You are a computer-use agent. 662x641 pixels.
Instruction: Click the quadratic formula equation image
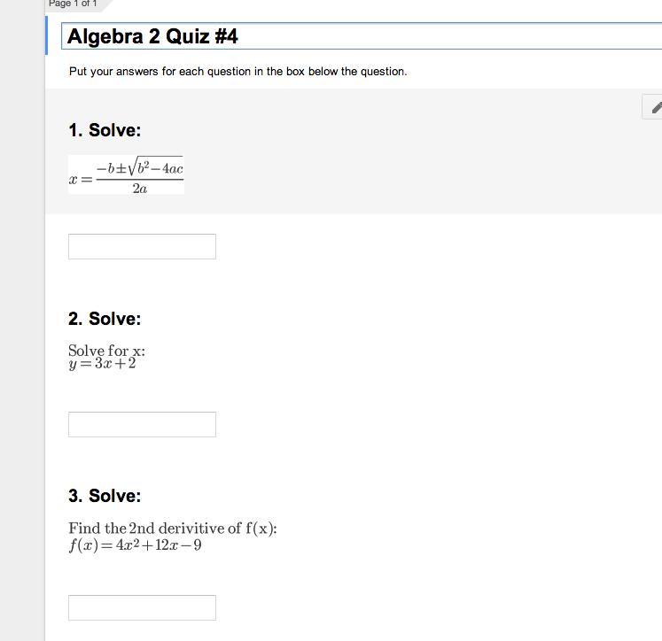click(126, 174)
